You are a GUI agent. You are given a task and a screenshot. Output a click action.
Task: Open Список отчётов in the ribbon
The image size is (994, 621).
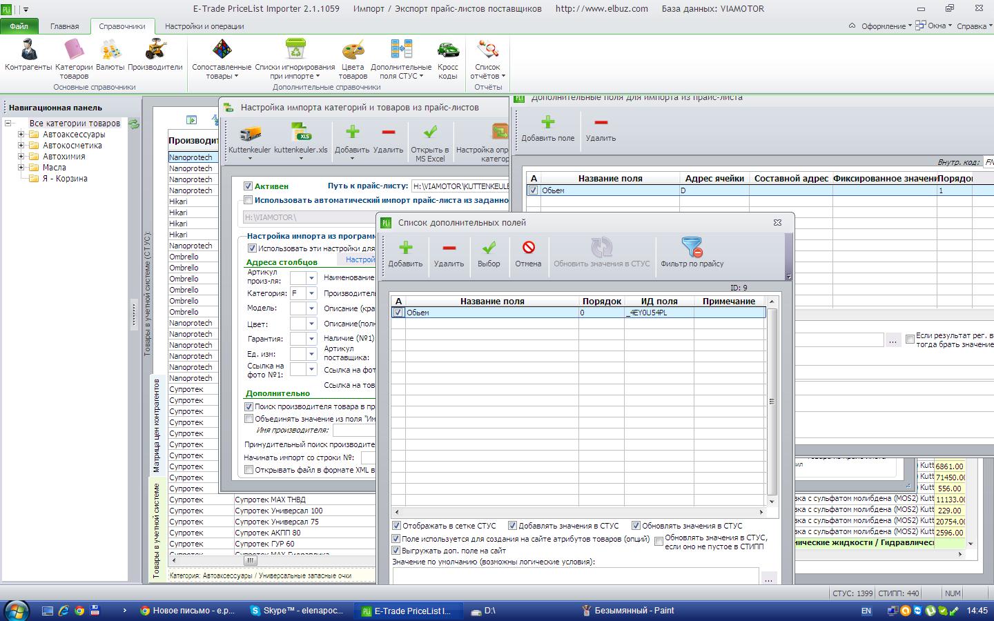[488, 58]
